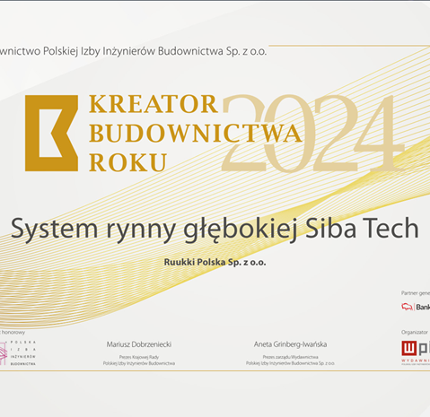Click 'Polskiej Izby Inżynierów Budownictwa' under Mariusz
The image size is (430, 417).
tap(139, 363)
